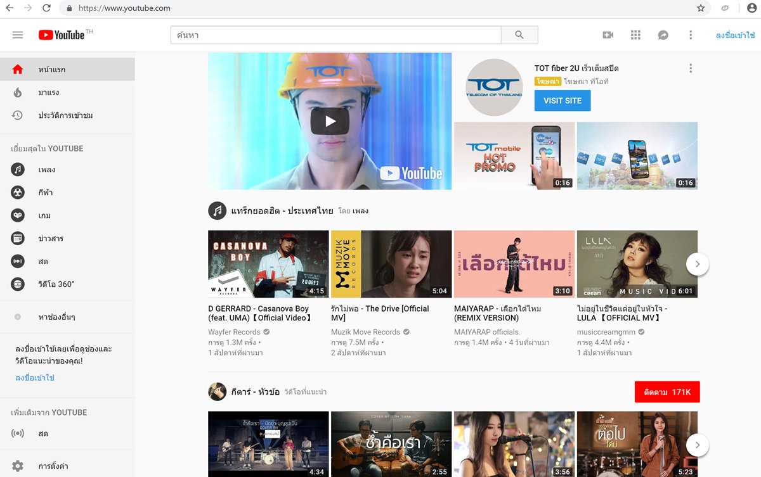The image size is (761, 477).
Task: Go to Trending in sidebar
Action: [48, 92]
